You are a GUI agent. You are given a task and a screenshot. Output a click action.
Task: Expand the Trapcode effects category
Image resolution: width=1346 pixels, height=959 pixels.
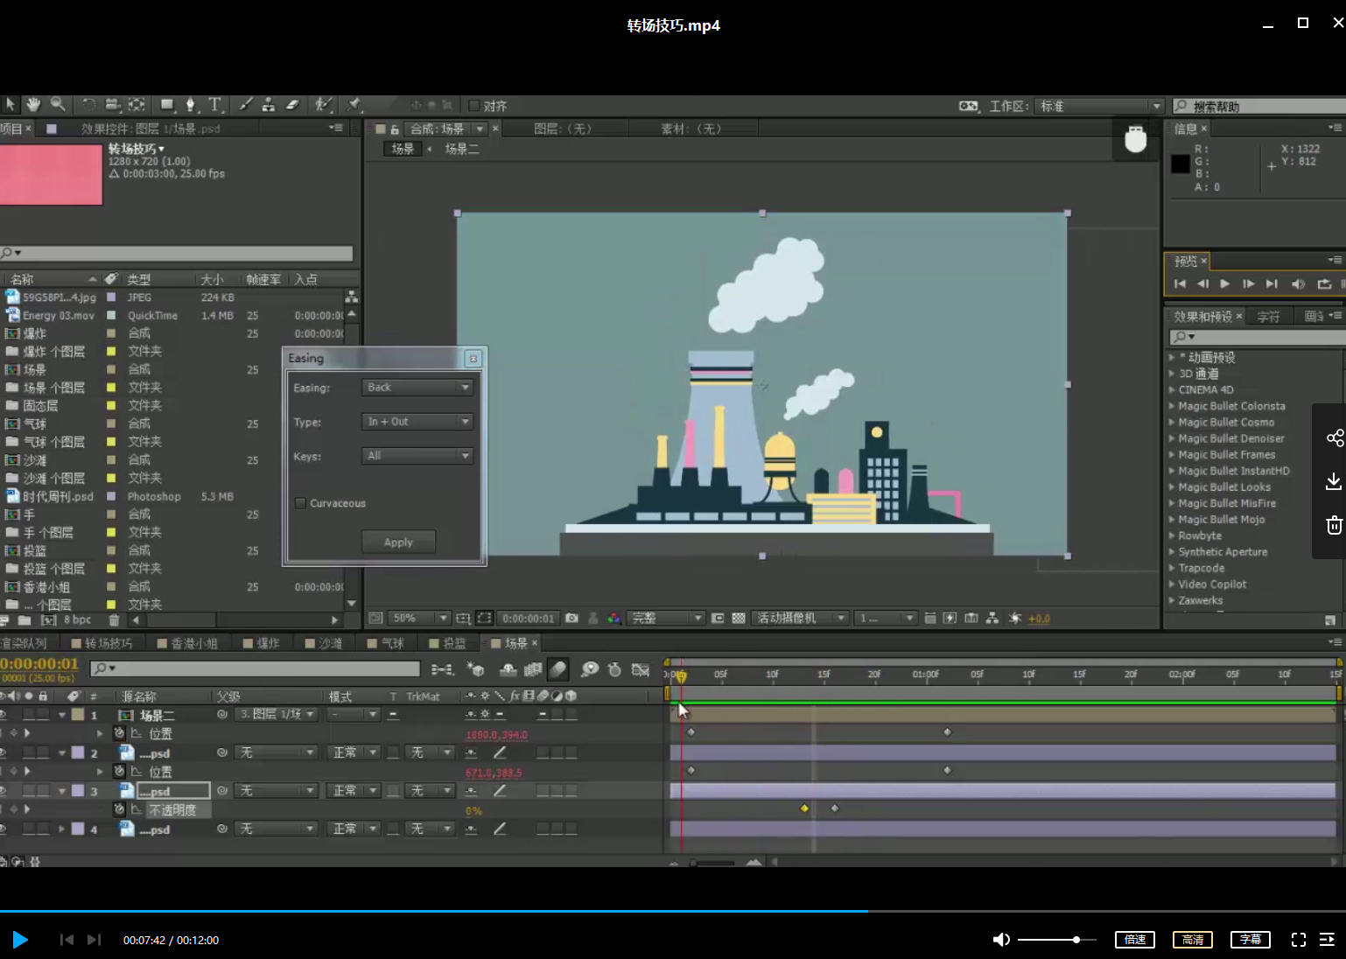[1172, 568]
